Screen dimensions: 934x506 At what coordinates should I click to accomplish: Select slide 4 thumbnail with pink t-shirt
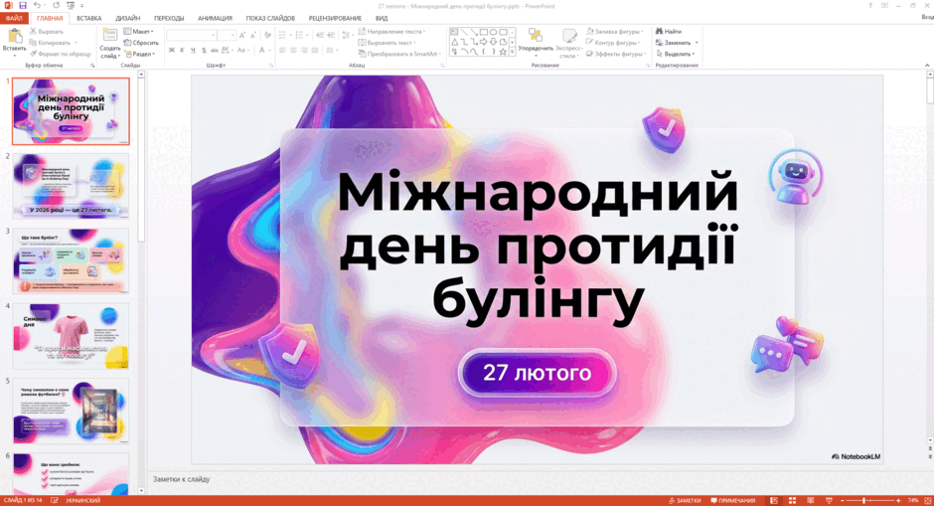71,336
